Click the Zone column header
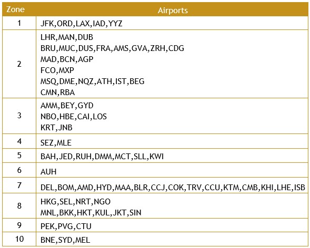 15,9
